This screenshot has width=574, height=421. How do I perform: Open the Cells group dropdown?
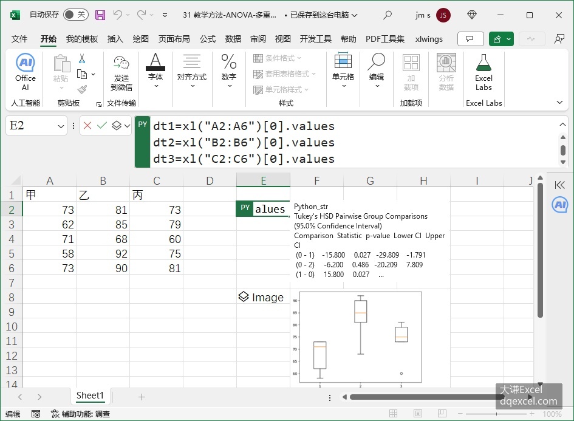[x=344, y=86]
